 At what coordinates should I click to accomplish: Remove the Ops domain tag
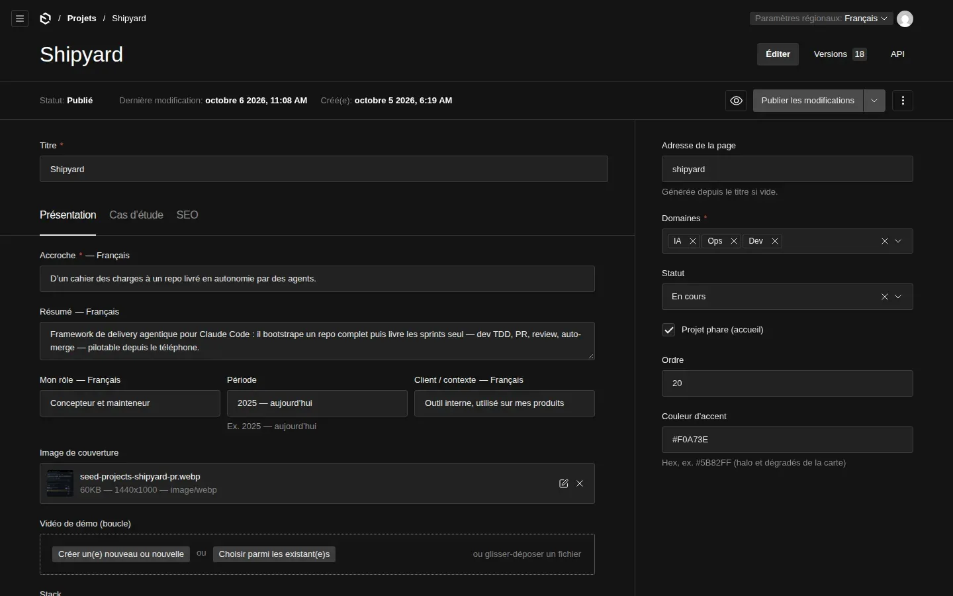734,241
